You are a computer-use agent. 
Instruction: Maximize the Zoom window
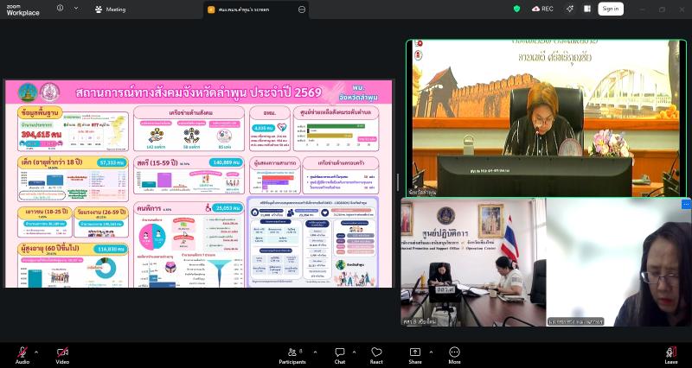point(662,10)
